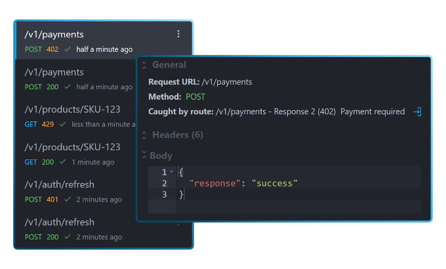Collapse the Body section
This screenshot has height=269, width=446.
point(144,156)
